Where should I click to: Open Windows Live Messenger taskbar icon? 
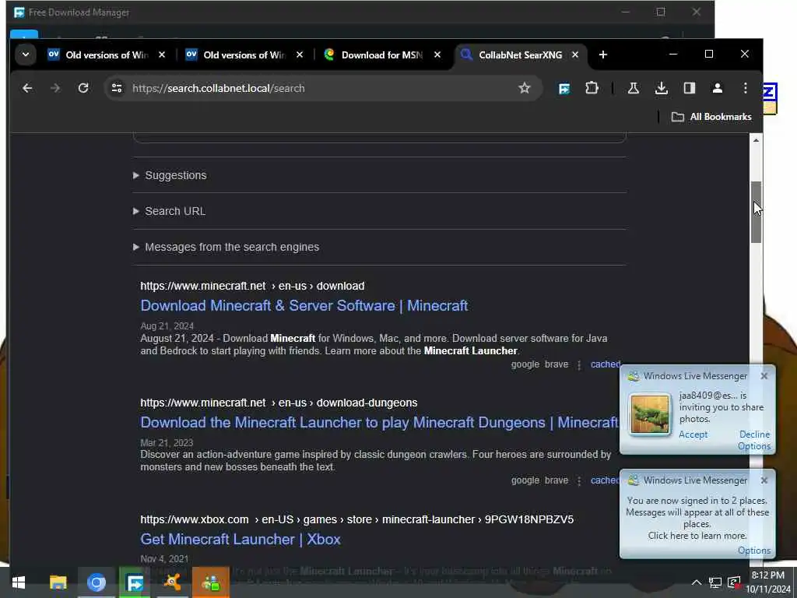coord(211,582)
